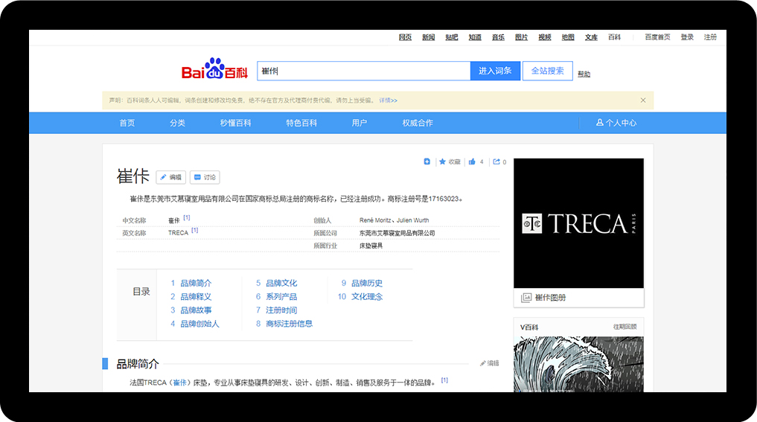Image resolution: width=757 pixels, height=422 pixels.
Task: Click 编辑 pencil for 品牌简介 section
Action: 490,363
